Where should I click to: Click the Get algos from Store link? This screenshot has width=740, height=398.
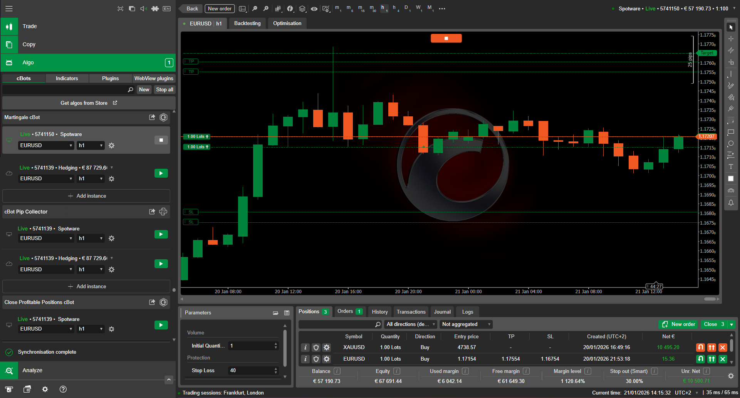pos(84,103)
